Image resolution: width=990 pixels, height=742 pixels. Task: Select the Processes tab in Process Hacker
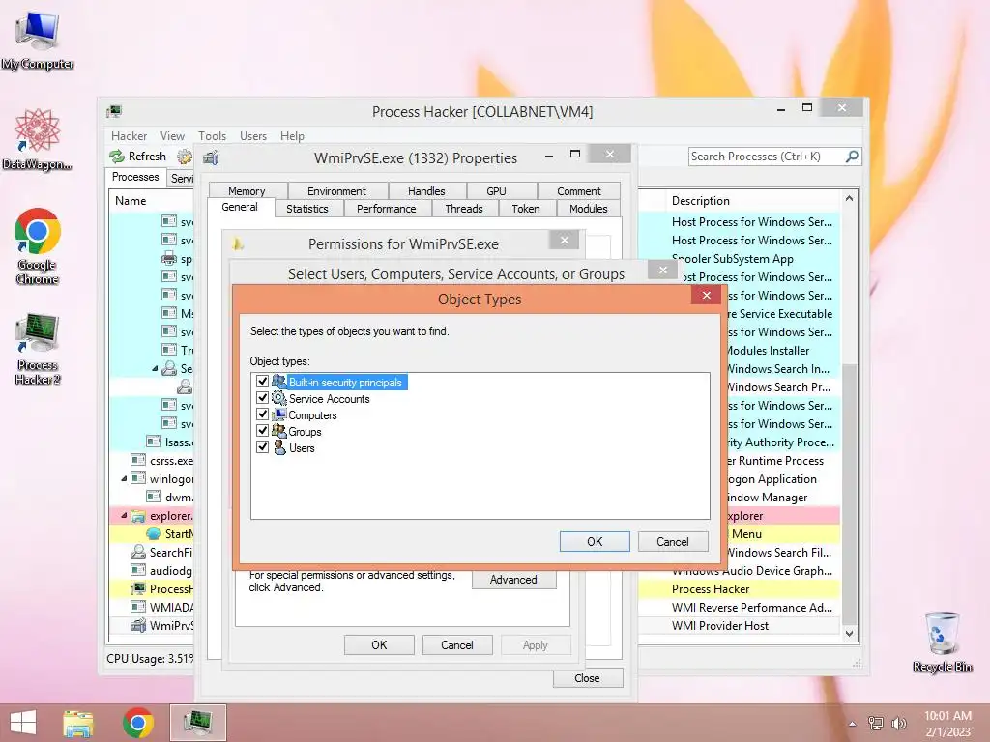click(x=135, y=177)
